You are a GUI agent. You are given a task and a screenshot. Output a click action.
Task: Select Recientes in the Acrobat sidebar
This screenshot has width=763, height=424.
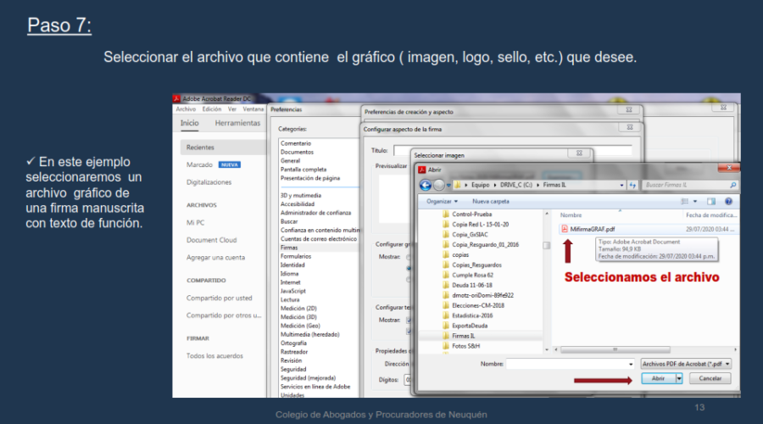[223, 148]
